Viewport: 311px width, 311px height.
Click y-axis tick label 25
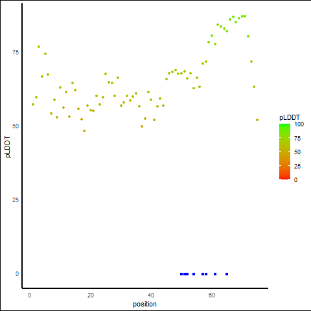tap(16, 200)
